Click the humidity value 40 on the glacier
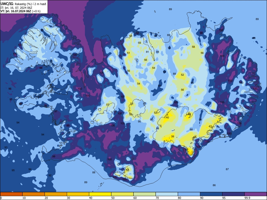Viewport: 267px width, 200px height. 167,118
